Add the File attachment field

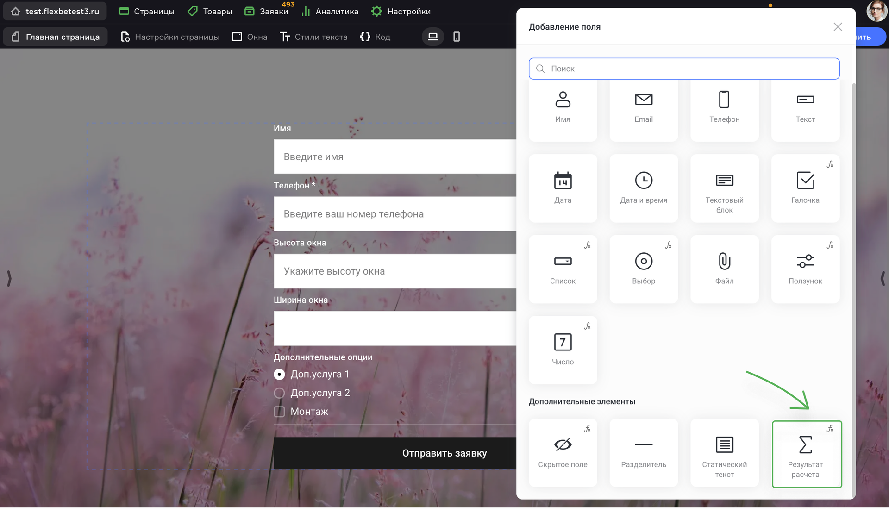(724, 269)
